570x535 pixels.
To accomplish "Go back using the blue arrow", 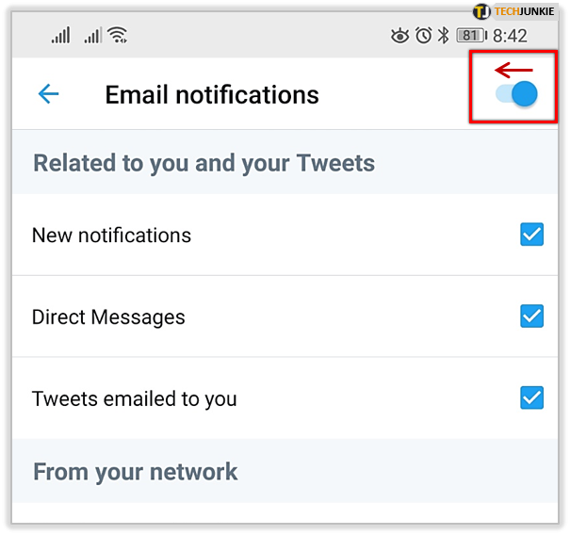I will click(48, 94).
